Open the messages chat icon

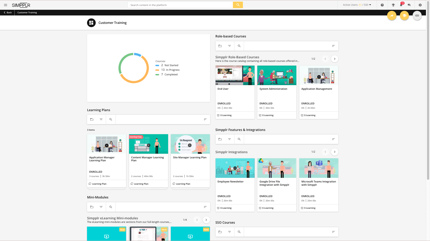pos(409,5)
